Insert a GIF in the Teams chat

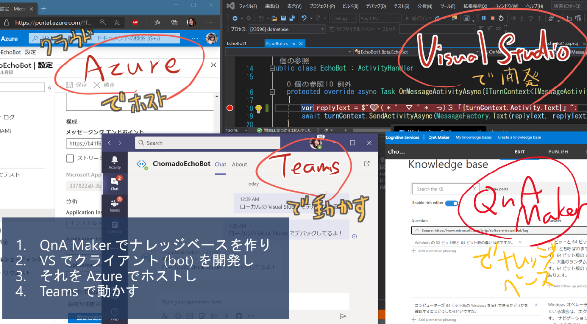click(x=190, y=316)
